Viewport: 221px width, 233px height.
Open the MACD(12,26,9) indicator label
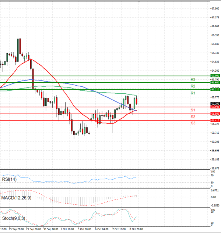coord(16,198)
